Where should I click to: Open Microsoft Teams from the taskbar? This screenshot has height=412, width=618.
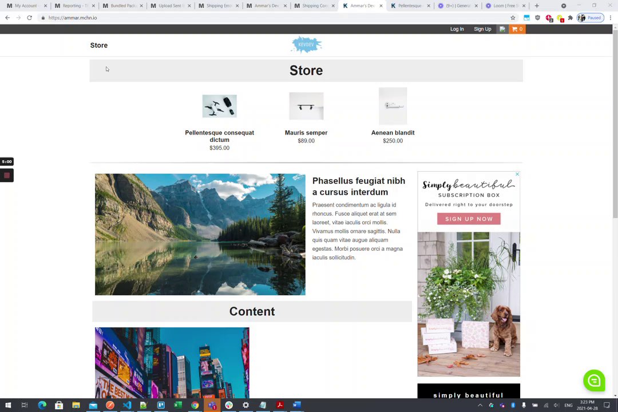click(212, 405)
